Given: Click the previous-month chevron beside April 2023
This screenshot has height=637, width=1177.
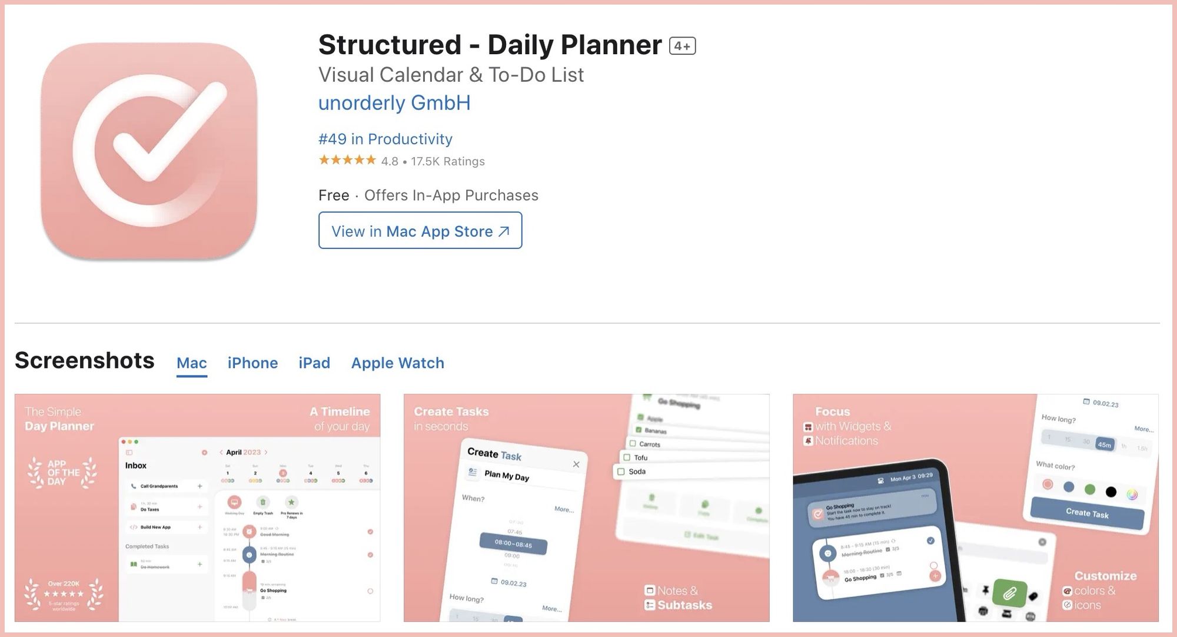Looking at the screenshot, I should coord(221,452).
